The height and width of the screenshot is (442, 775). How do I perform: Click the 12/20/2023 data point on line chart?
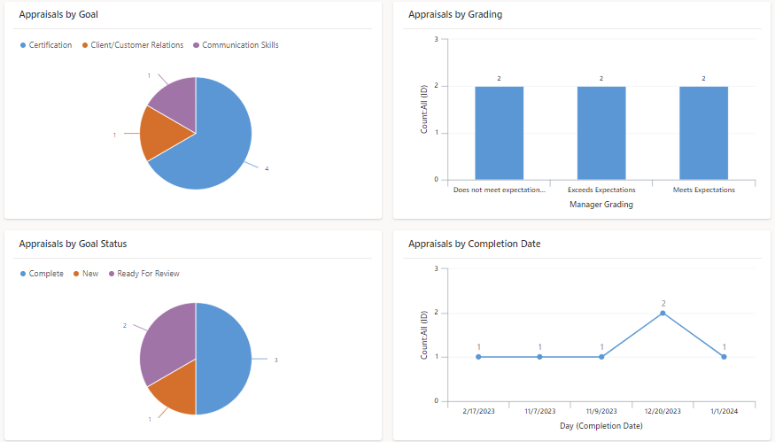tap(663, 313)
